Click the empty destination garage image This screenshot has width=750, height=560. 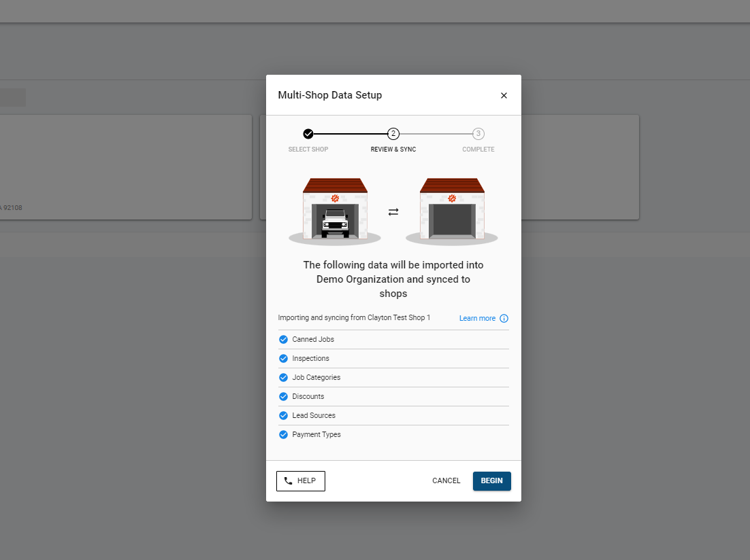452,211
